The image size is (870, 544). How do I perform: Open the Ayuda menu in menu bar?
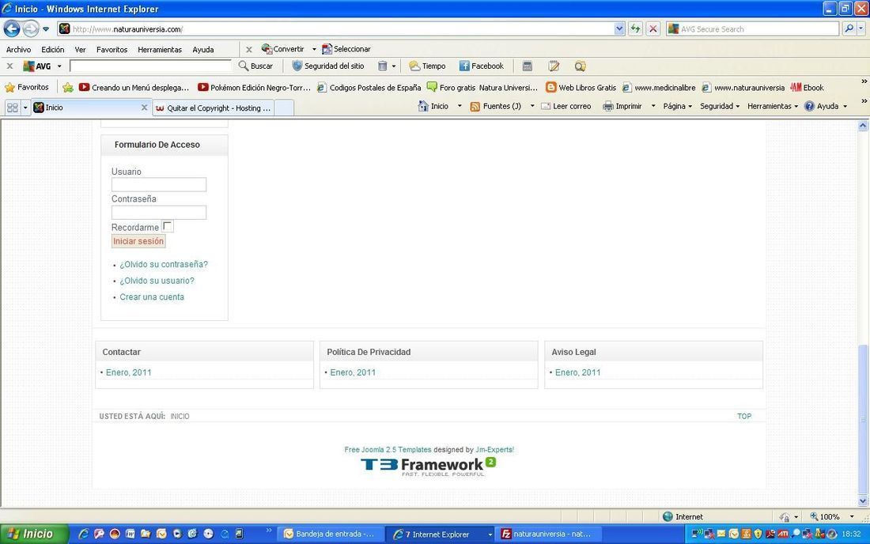(203, 49)
